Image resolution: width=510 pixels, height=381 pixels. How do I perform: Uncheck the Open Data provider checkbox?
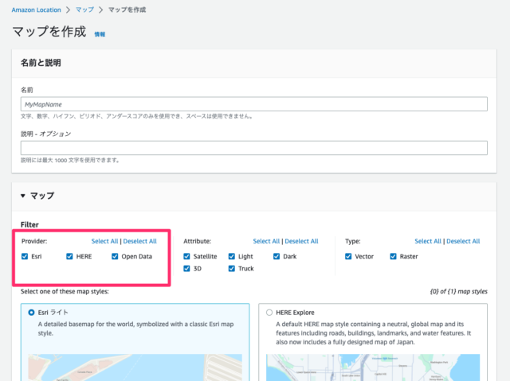[115, 256]
